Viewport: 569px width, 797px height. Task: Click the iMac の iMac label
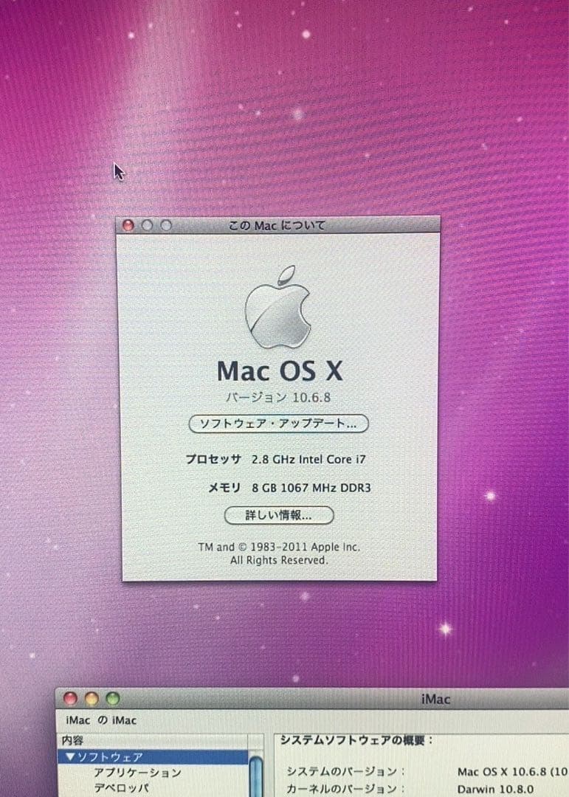point(101,720)
